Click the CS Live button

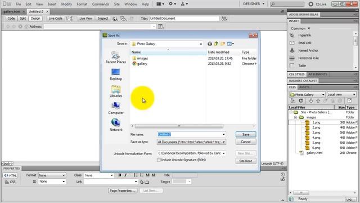pyautogui.click(x=317, y=4)
